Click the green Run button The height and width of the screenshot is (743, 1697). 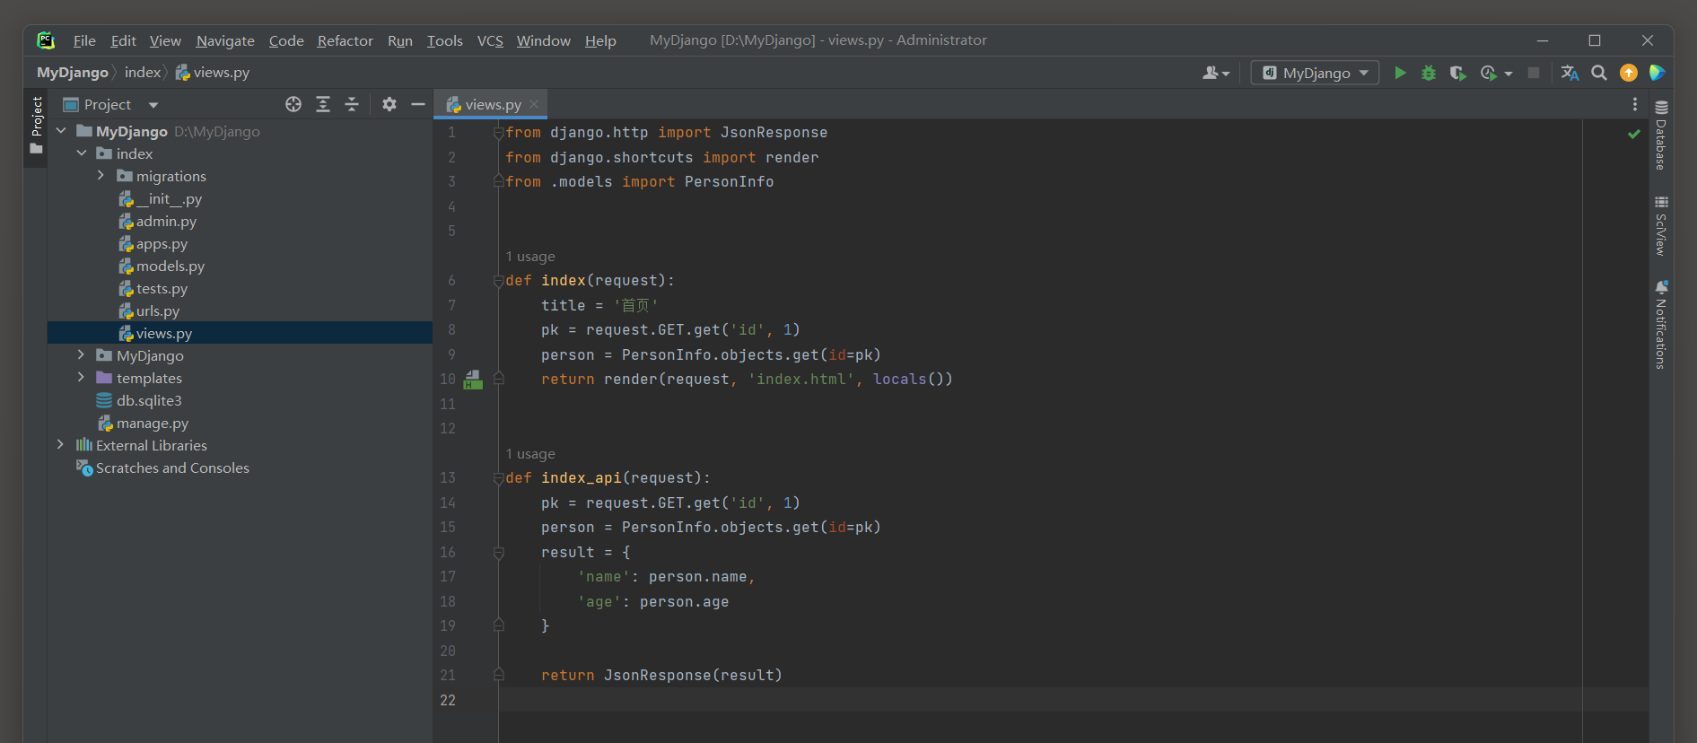(x=1400, y=73)
